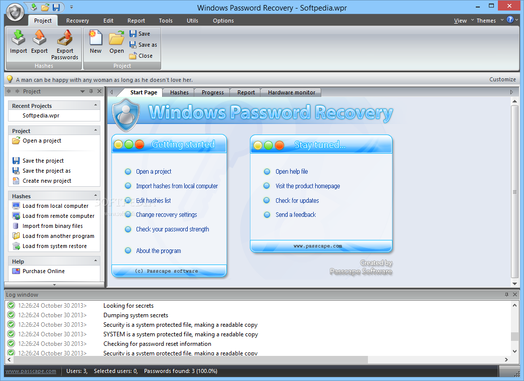Click Customize link on tip bar
524x381 pixels.
coord(502,79)
